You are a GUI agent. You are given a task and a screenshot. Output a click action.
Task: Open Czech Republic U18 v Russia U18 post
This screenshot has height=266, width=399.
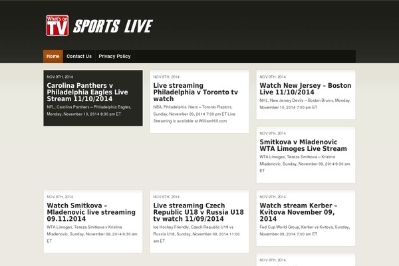[x=198, y=212]
